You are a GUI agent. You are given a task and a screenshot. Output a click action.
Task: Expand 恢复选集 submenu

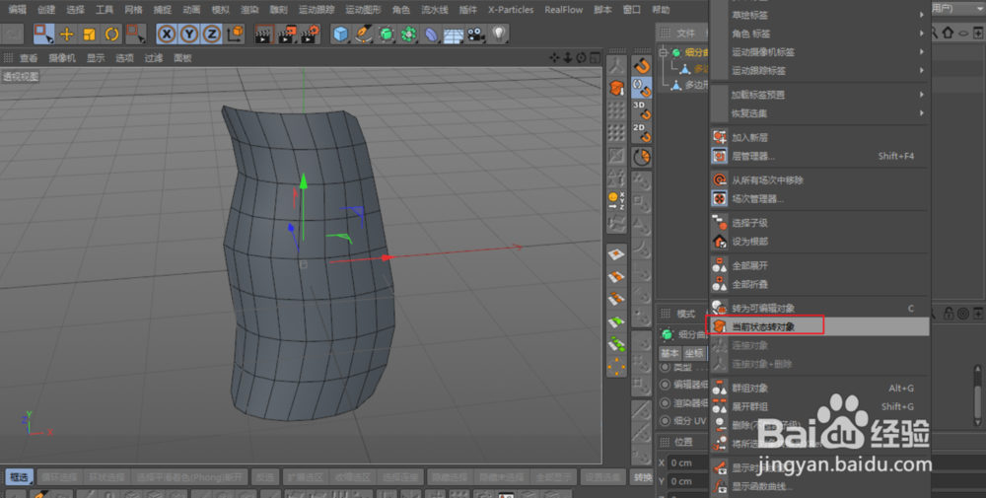click(x=820, y=113)
